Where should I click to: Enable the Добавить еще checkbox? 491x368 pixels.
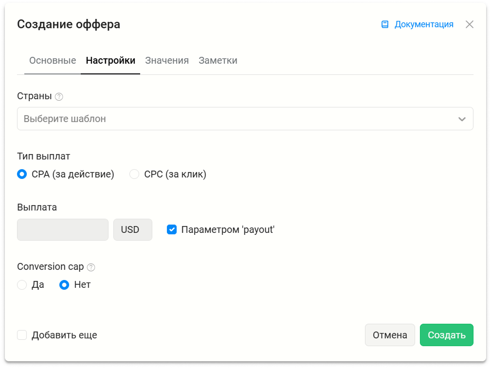[22, 335]
